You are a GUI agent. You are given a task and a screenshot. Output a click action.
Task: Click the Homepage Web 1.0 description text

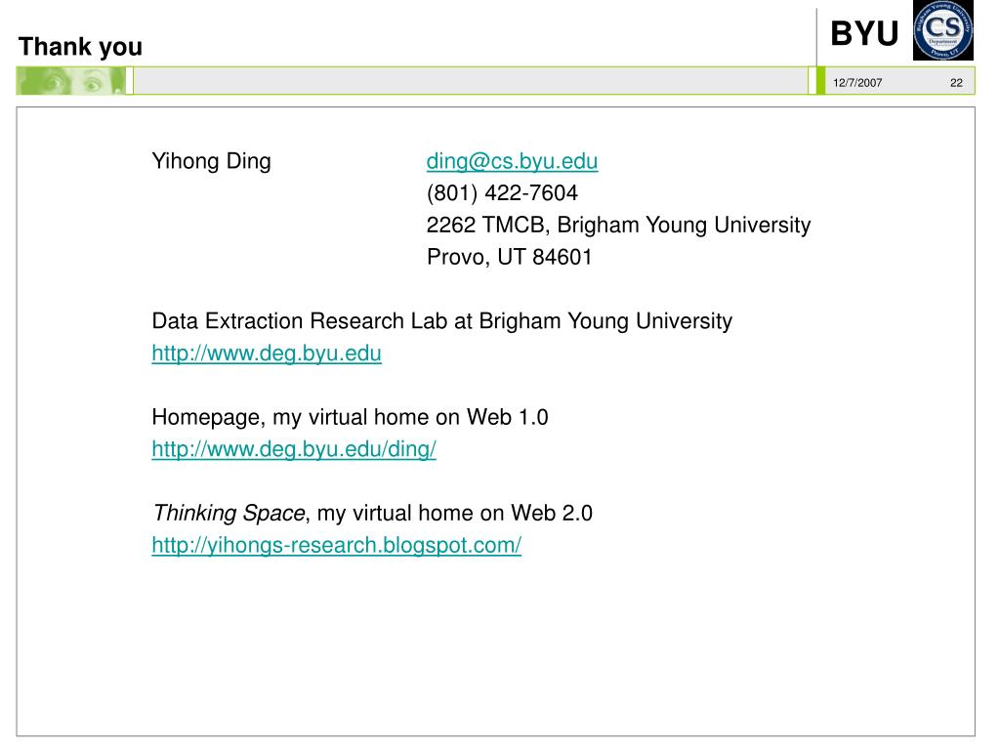coord(351,417)
